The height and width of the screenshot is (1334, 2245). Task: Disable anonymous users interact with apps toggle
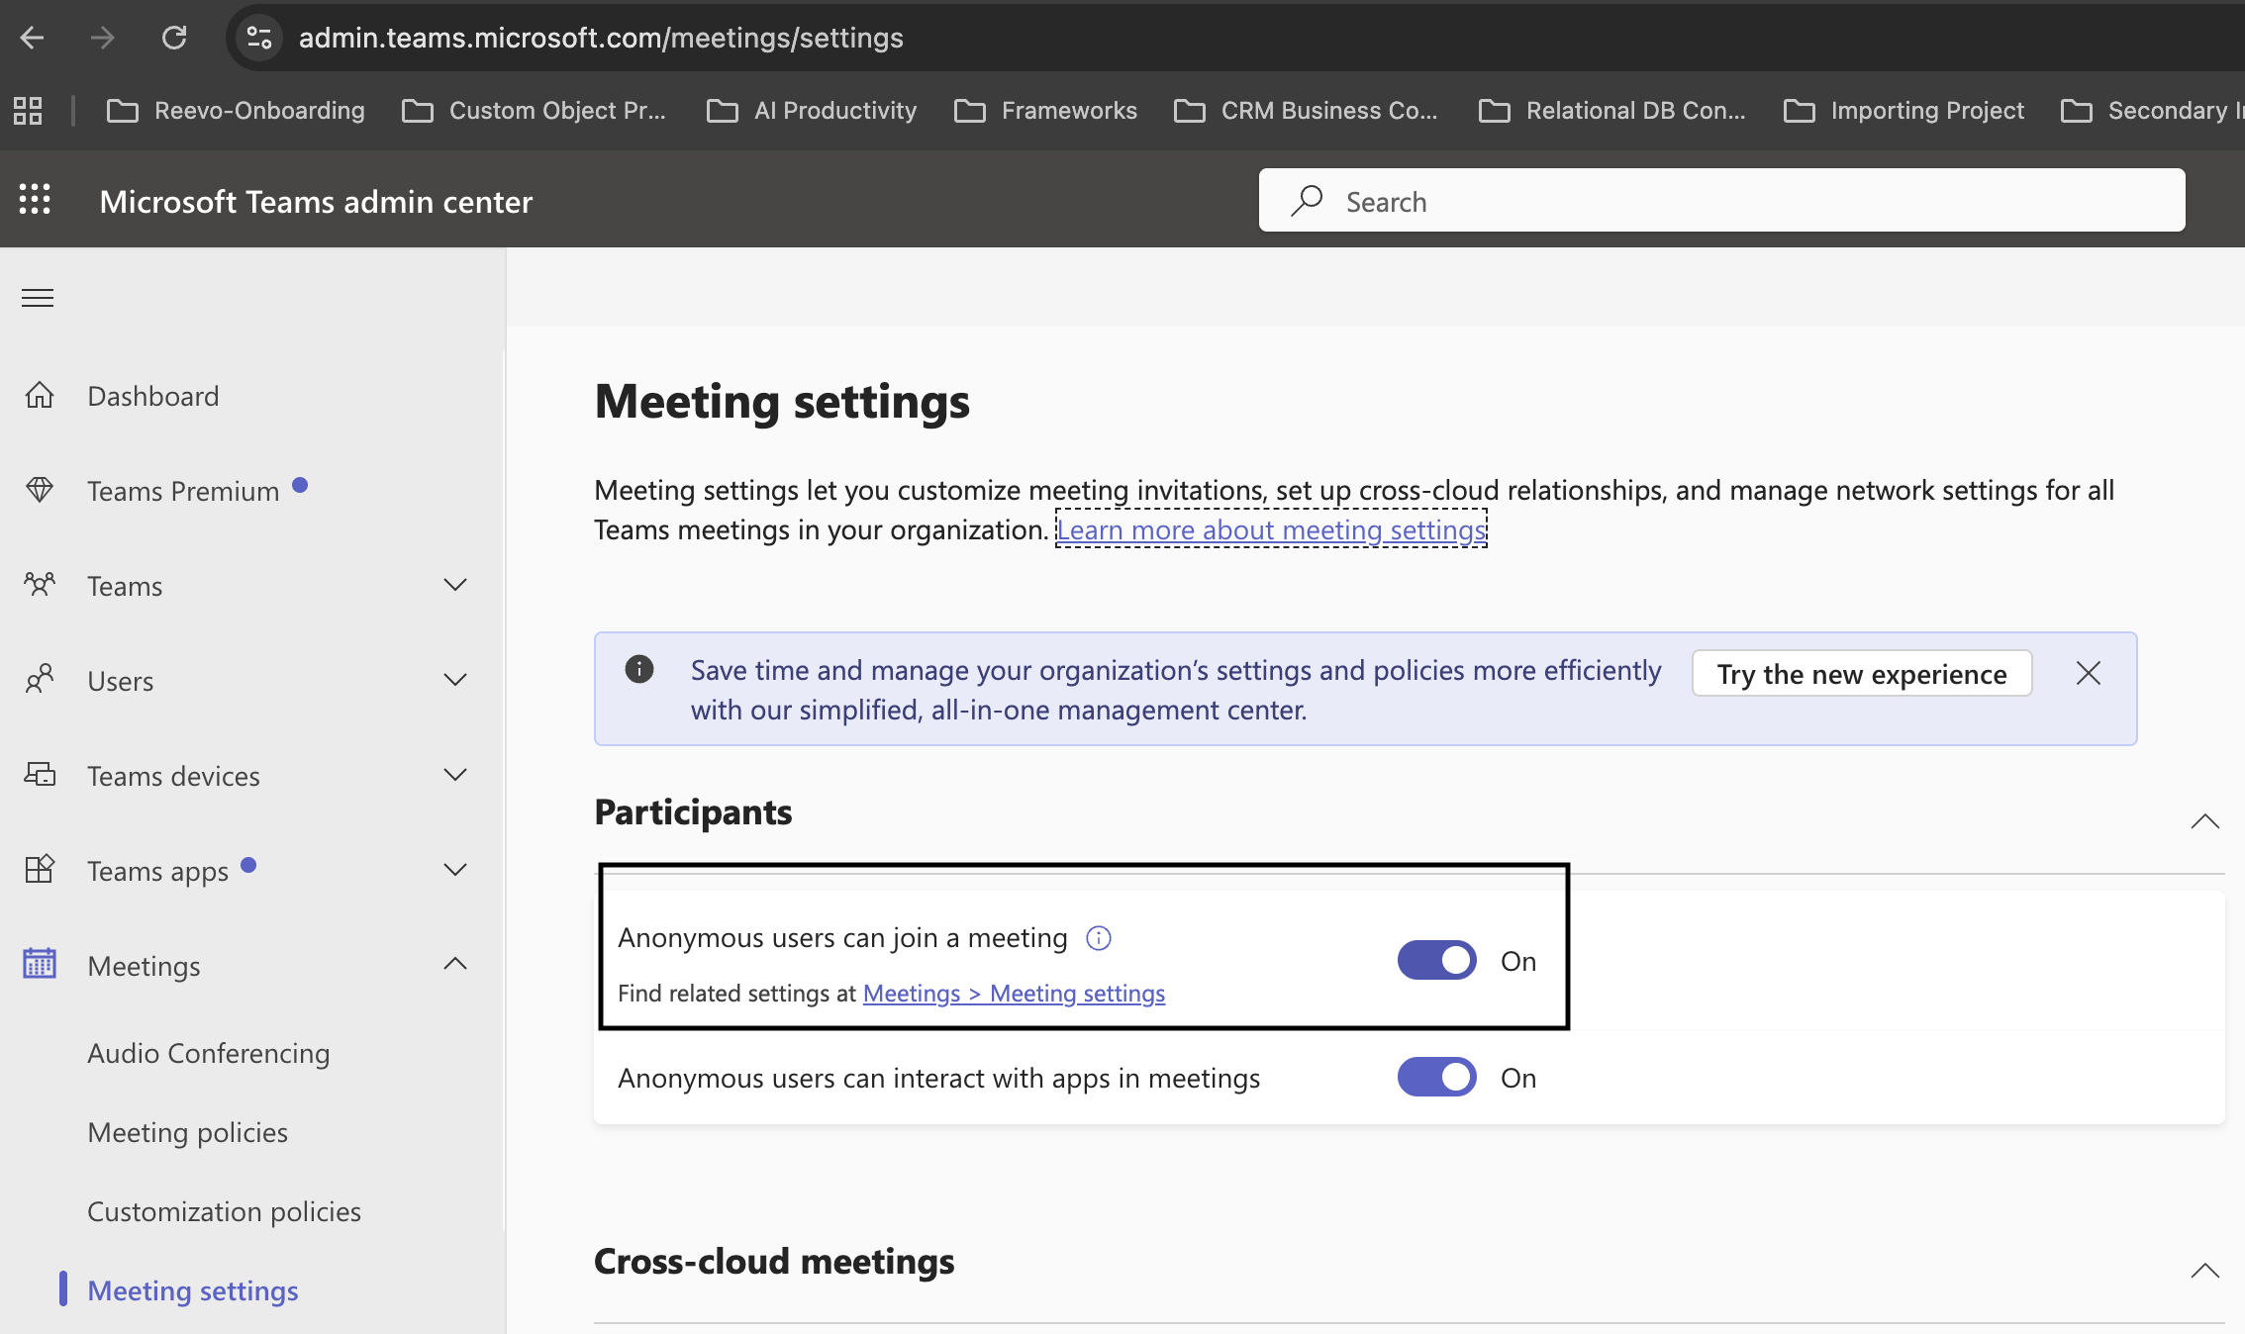pos(1436,1078)
